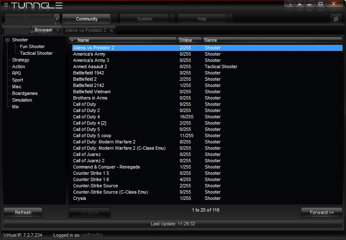Close the Browser tab
Viewport: 346px width, 240px height.
[58, 30]
